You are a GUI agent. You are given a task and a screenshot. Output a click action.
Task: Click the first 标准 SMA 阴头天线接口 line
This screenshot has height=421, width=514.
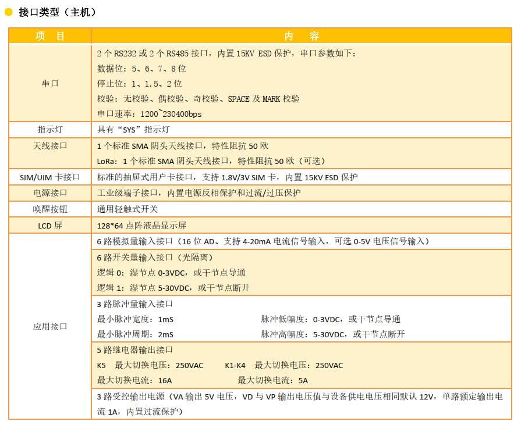click(x=183, y=146)
